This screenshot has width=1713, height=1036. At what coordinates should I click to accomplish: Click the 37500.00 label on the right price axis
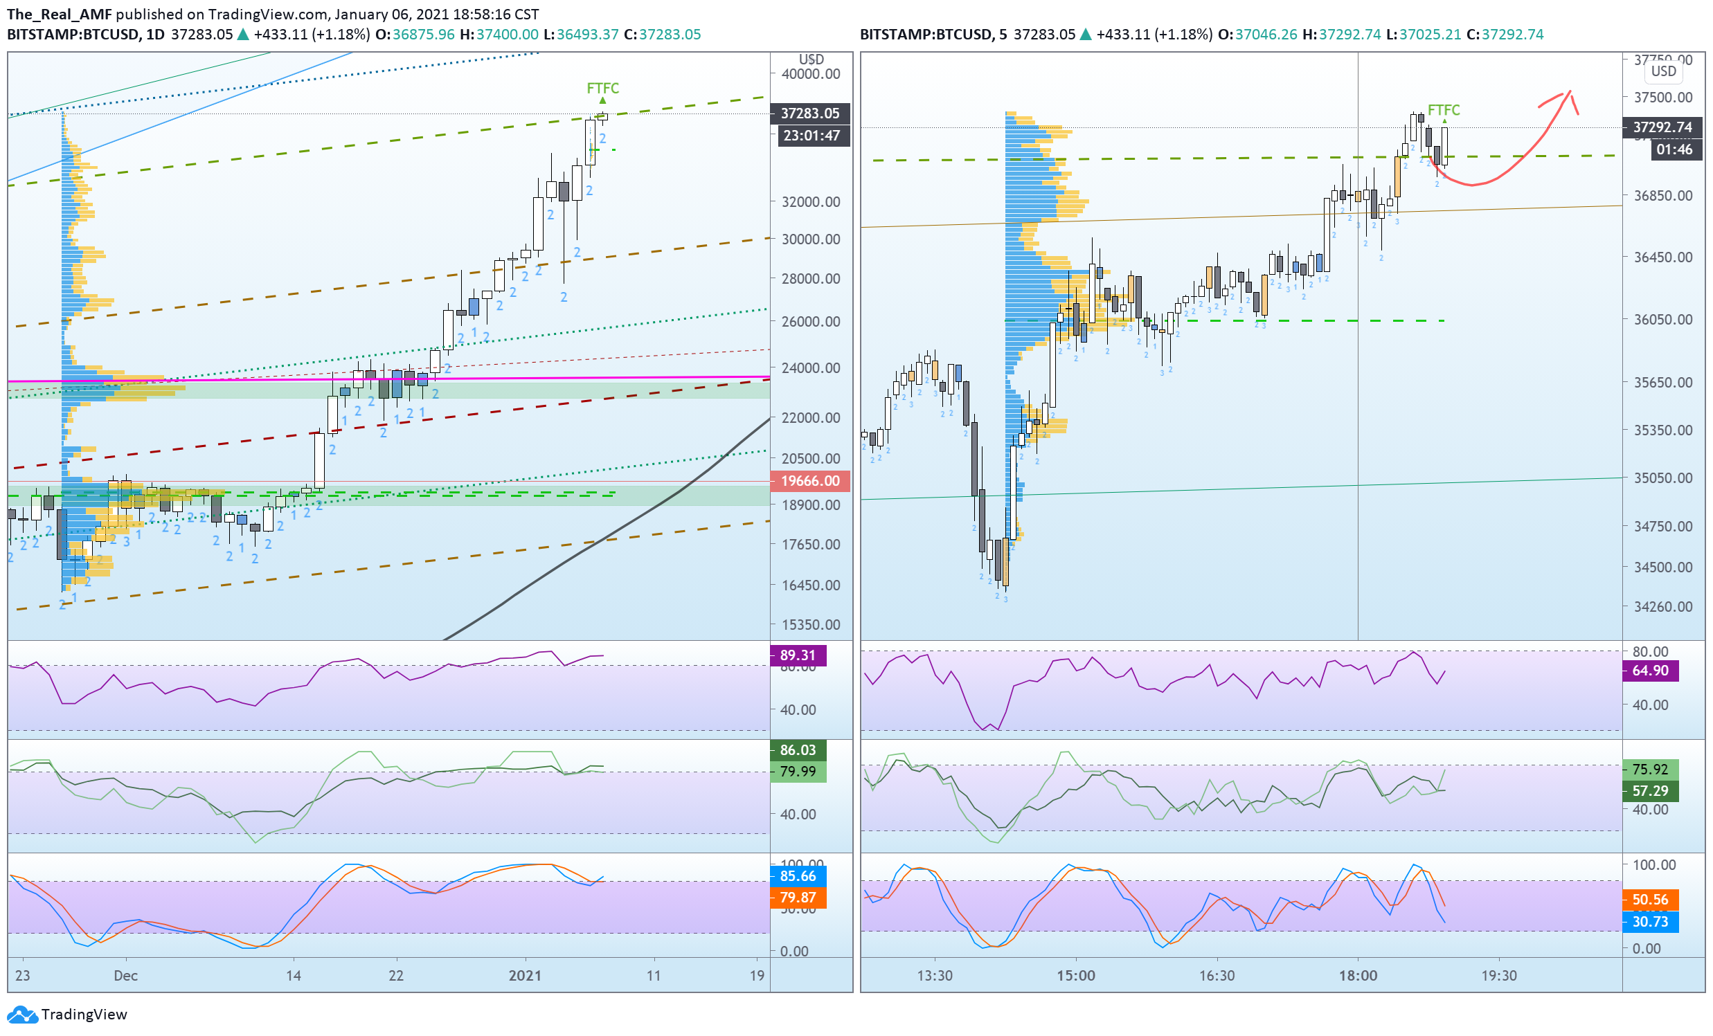[1663, 98]
